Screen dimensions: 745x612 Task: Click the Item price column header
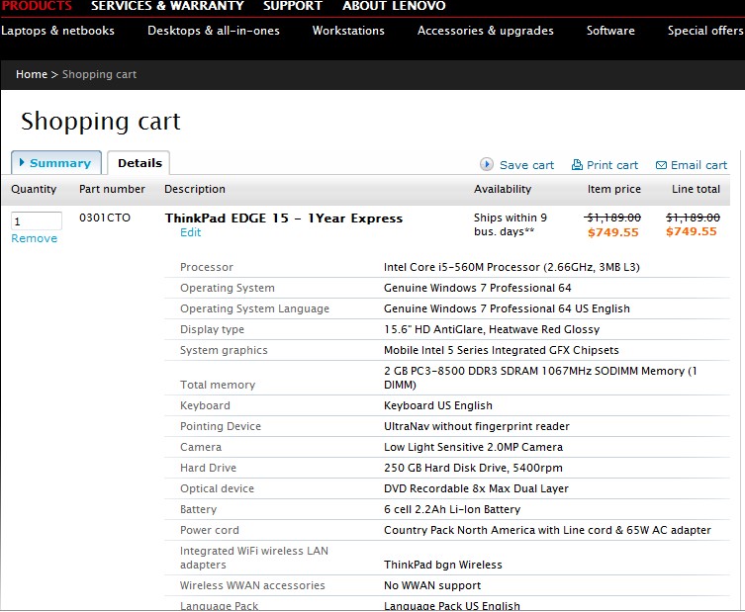point(613,189)
